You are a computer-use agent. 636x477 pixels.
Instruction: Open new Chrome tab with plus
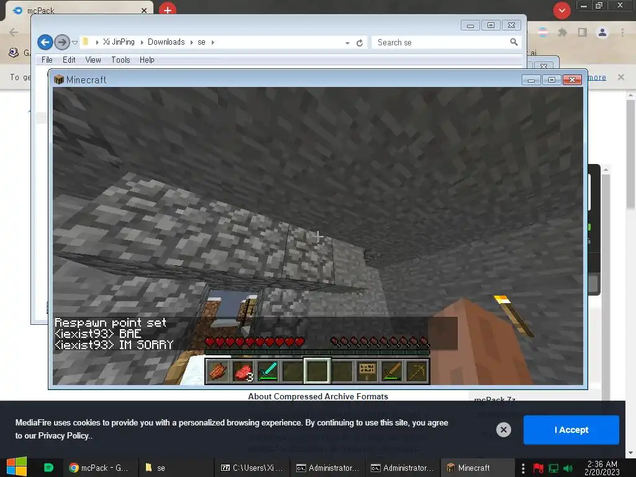tap(168, 10)
